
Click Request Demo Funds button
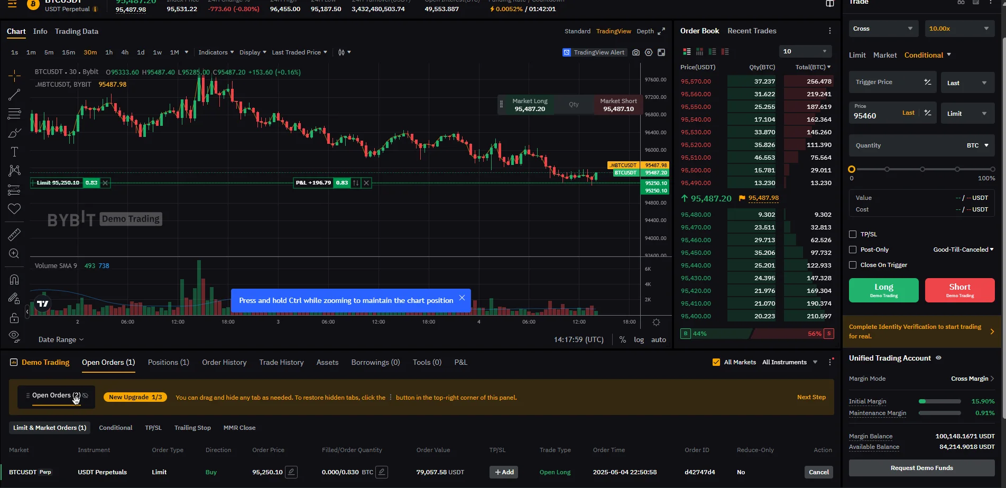[922, 468]
